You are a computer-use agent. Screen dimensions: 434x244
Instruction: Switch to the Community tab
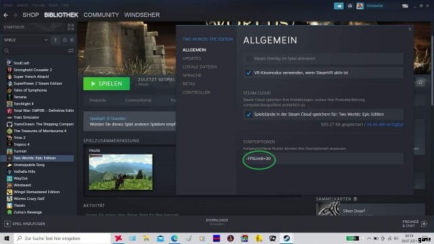(101, 15)
